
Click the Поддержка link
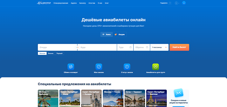pyautogui.click(x=164, y=3)
